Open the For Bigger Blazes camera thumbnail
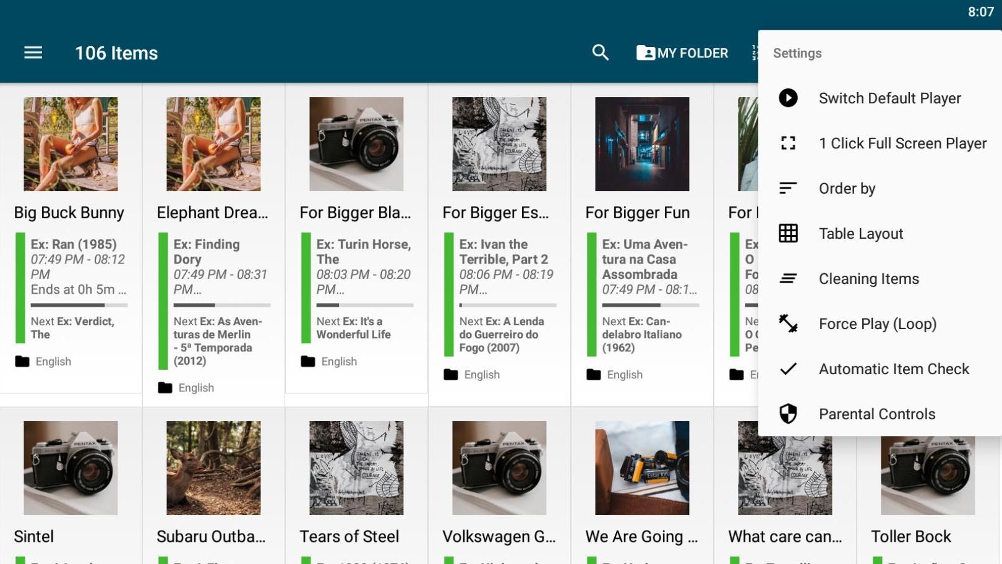The image size is (1002, 564). click(356, 143)
